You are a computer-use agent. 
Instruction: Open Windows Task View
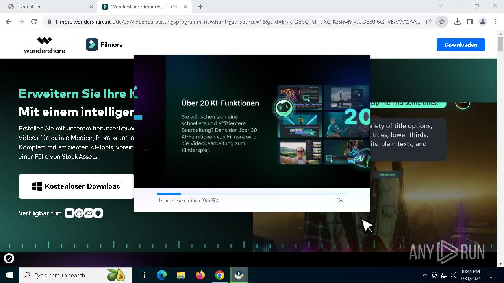click(142, 275)
